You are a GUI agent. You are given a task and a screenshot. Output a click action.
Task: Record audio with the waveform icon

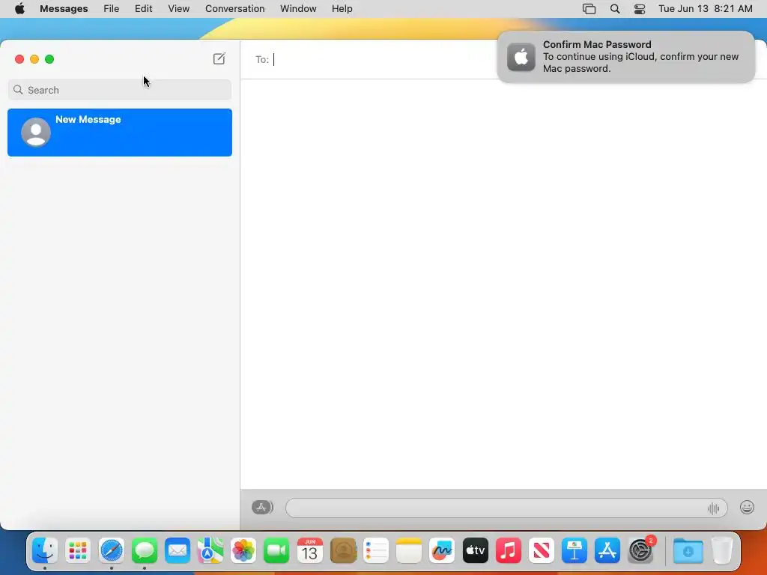tap(713, 508)
